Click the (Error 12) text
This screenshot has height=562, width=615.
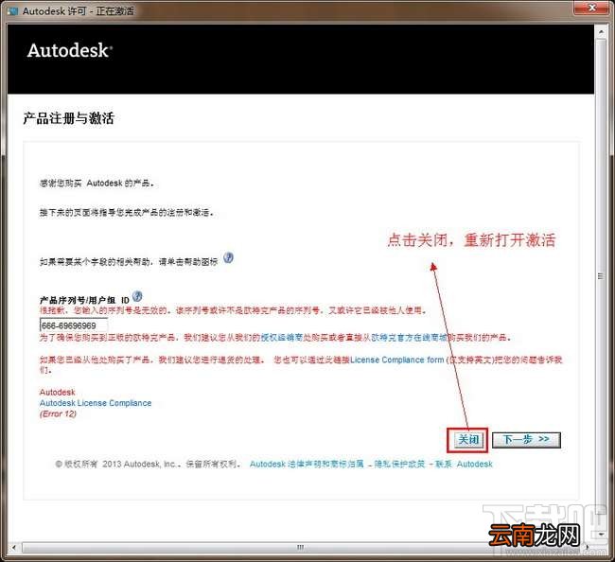pos(58,413)
